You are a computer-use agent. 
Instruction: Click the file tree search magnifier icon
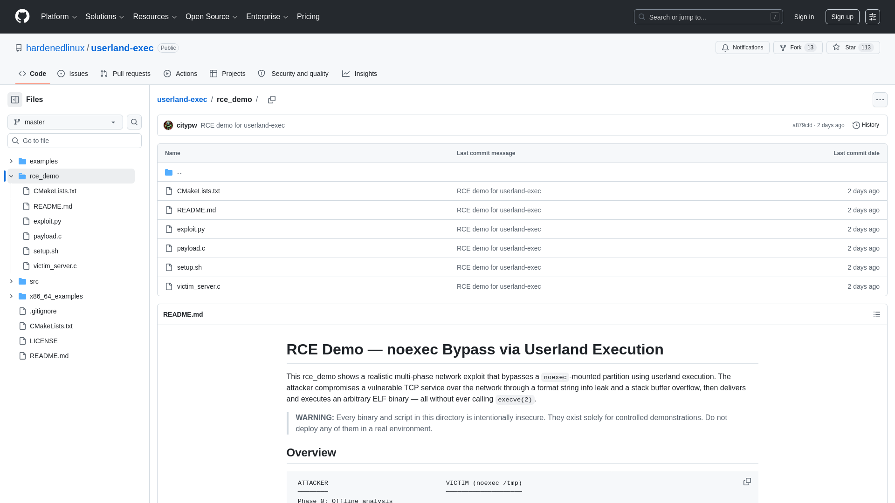pos(134,122)
